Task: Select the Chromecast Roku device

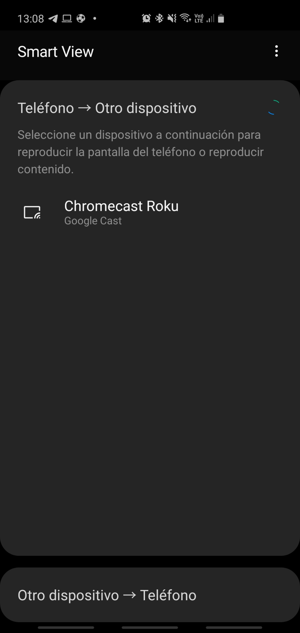Action: click(x=121, y=213)
